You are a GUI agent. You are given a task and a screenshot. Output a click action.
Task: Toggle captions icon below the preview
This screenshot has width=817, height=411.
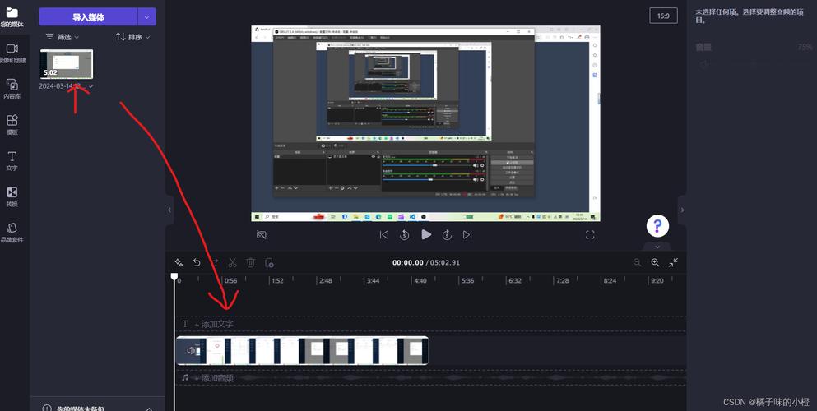click(262, 234)
